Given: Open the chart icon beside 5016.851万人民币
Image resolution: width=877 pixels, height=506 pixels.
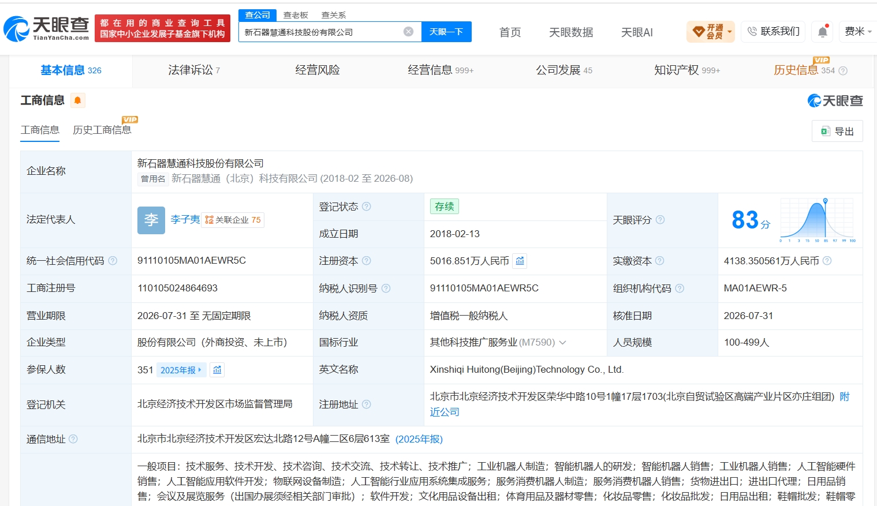Looking at the screenshot, I should (520, 261).
